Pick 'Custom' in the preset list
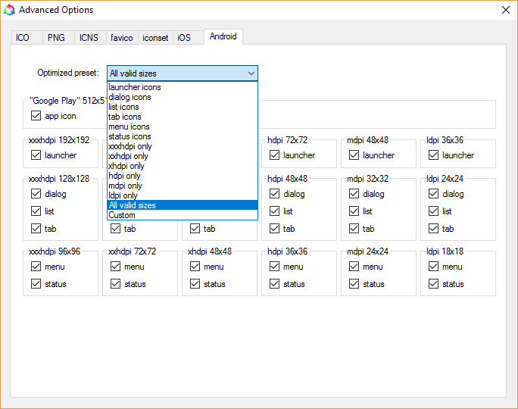 (x=122, y=215)
